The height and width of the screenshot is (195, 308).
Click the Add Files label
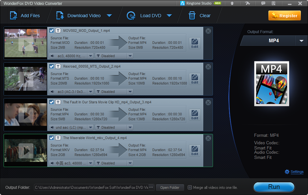[x=30, y=16]
